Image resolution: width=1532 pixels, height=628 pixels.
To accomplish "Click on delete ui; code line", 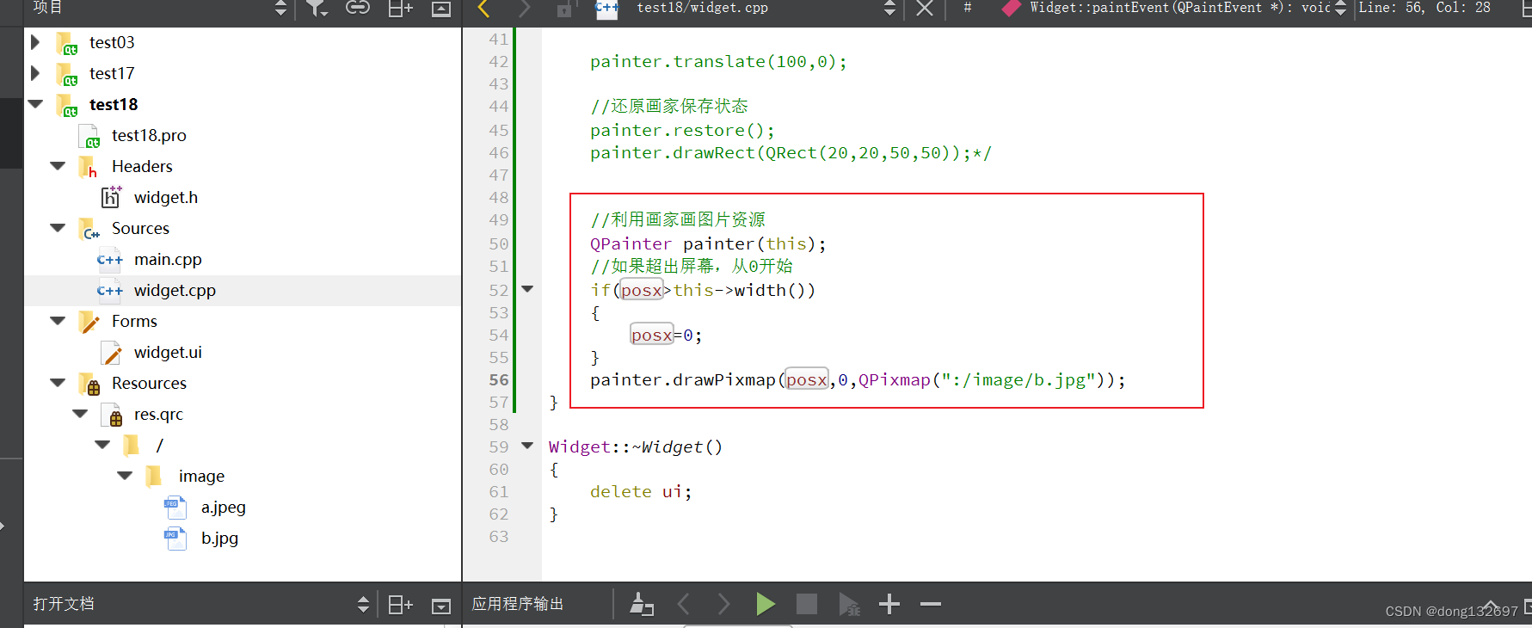I will pyautogui.click(x=641, y=491).
